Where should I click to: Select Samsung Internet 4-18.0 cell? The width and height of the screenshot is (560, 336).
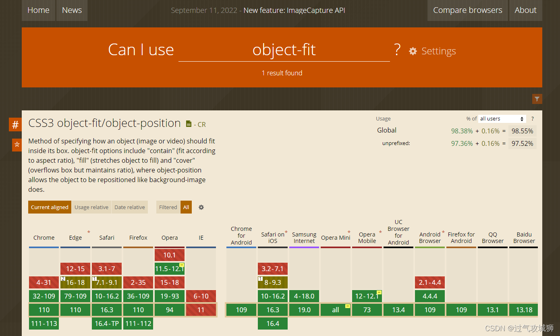pos(304,296)
